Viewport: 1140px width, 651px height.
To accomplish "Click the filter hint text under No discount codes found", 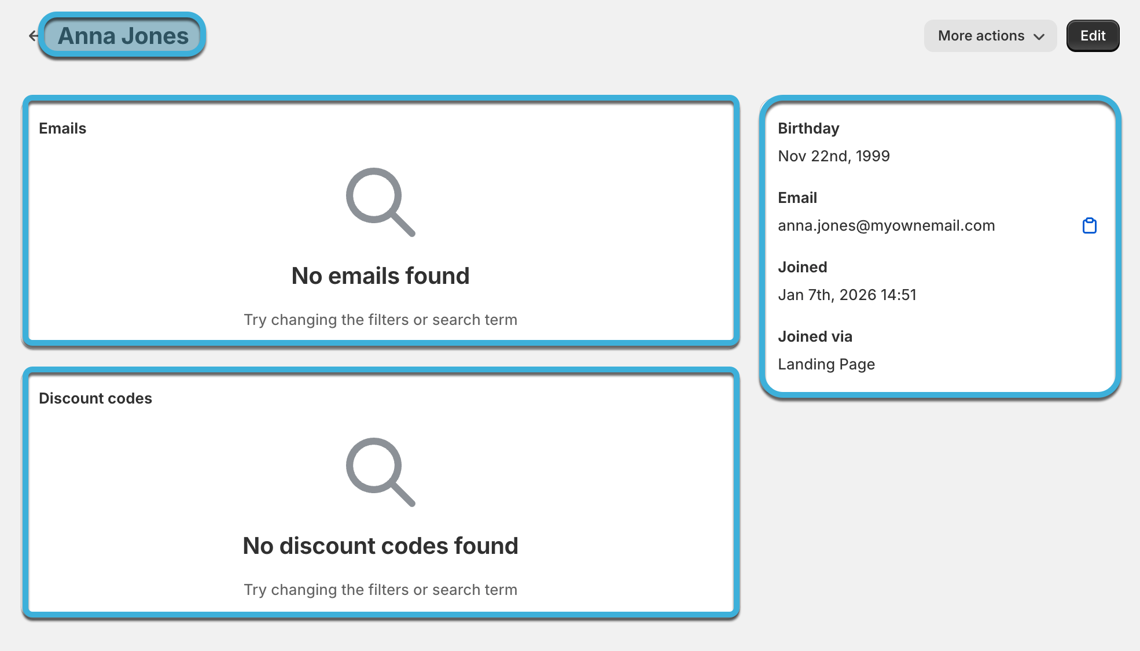I will coord(380,590).
